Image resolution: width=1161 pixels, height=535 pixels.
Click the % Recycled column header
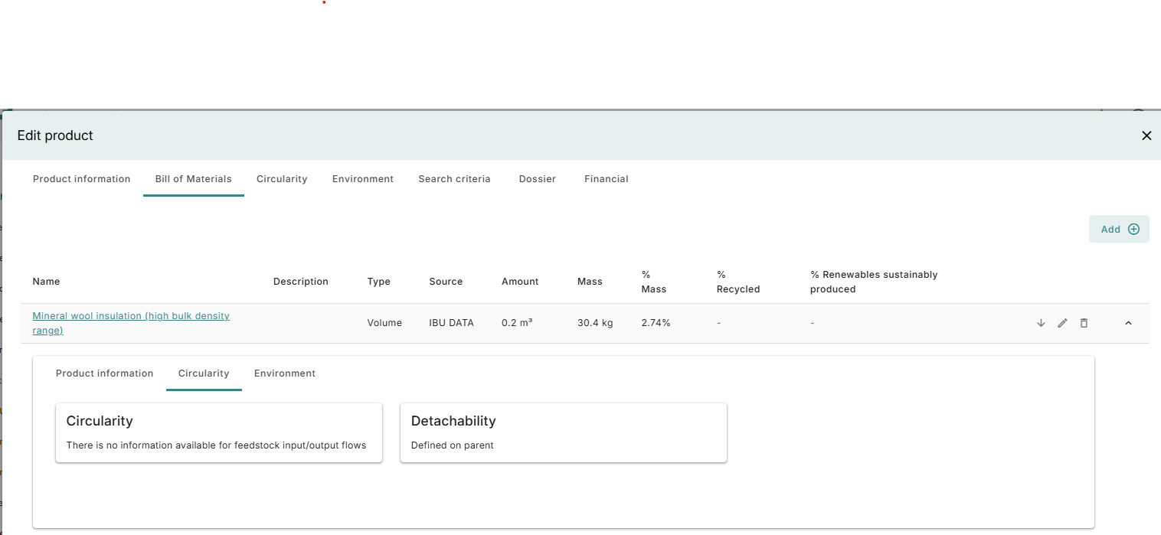click(738, 282)
